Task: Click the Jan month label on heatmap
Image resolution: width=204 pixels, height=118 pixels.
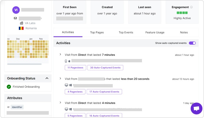Action: point(31,39)
